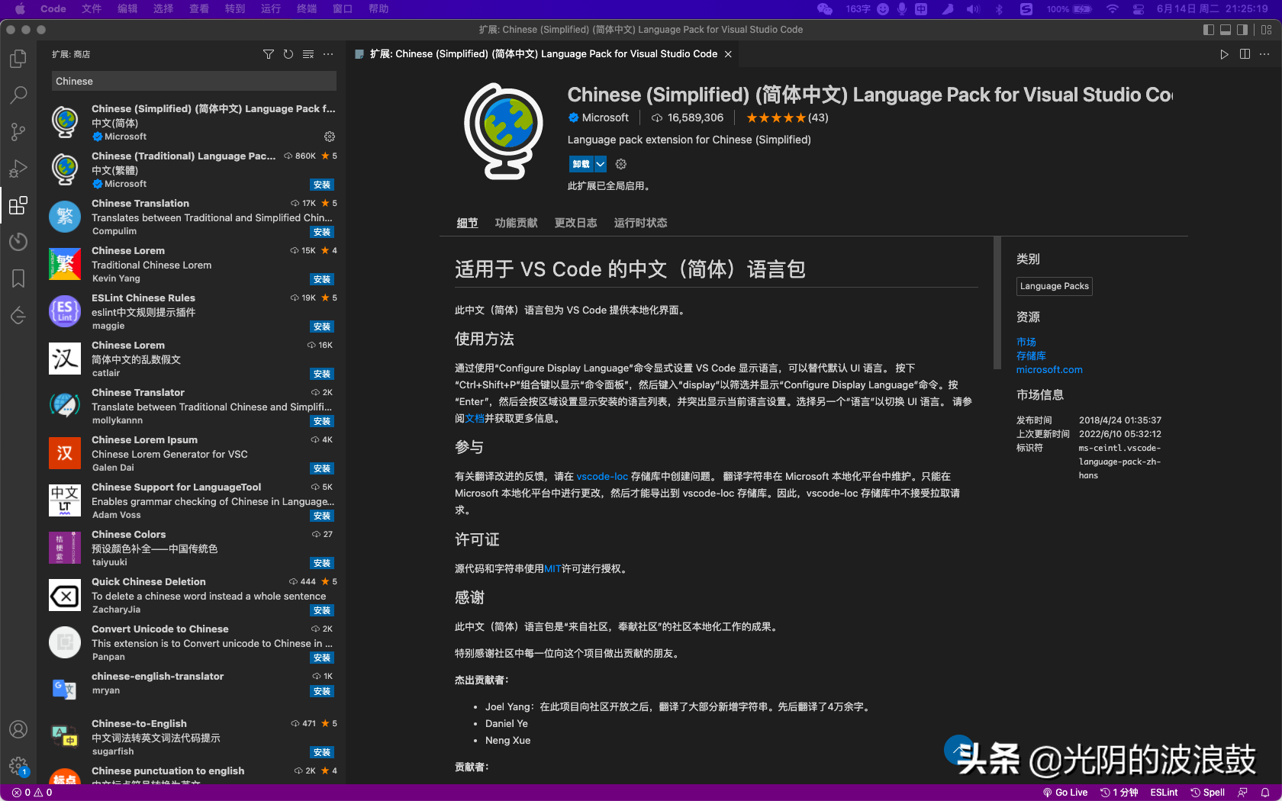Screen dimensions: 1282x801
Task: Open the timeline/history icon in activity bar
Action: (18, 242)
